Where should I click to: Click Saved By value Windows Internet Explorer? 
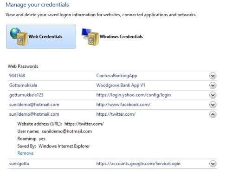pos(64,146)
